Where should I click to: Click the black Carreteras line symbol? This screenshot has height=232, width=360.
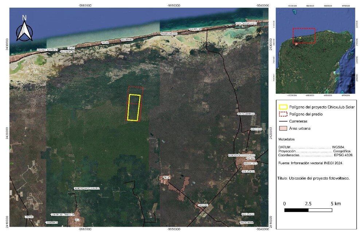pyautogui.click(x=283, y=121)
